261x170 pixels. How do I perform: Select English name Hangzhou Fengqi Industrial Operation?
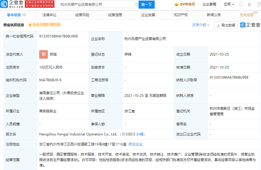pos(78,134)
